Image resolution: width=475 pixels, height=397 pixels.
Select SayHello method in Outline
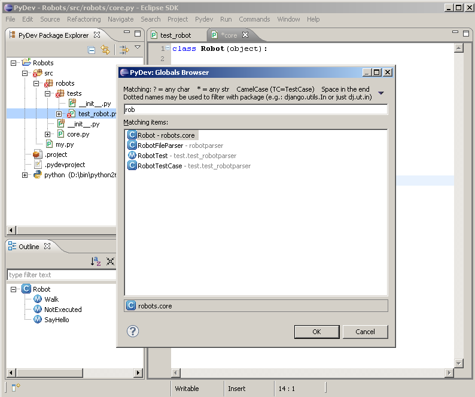[x=57, y=320]
